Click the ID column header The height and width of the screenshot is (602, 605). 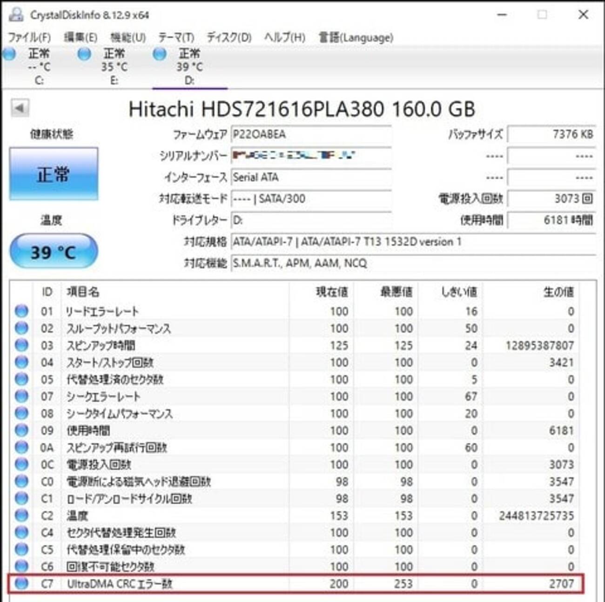coord(47,292)
